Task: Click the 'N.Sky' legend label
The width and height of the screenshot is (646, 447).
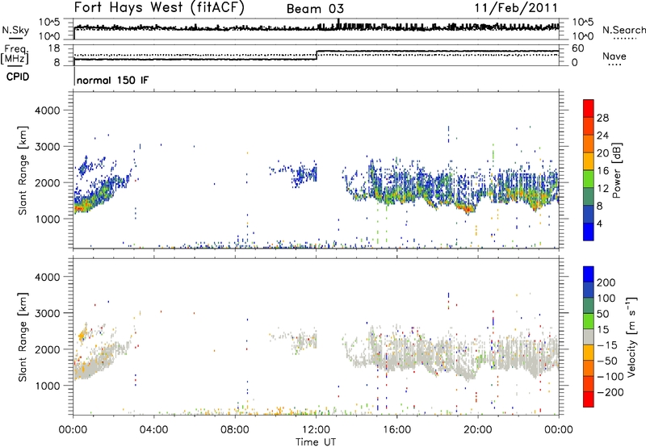Action: tap(15, 30)
